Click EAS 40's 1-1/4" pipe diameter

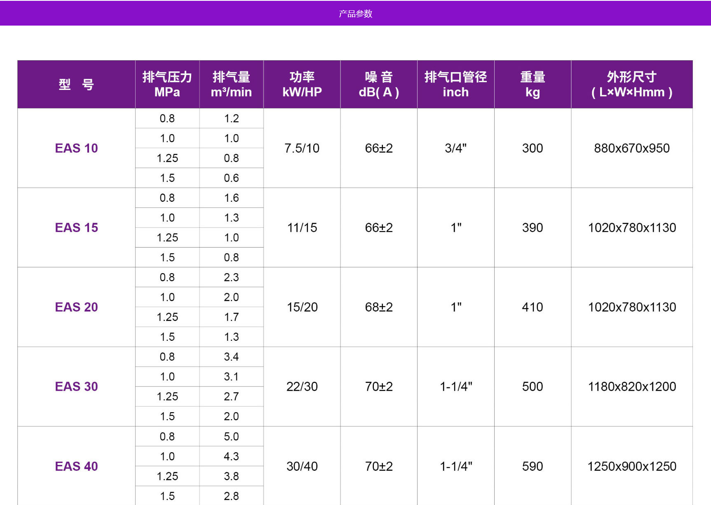(456, 466)
